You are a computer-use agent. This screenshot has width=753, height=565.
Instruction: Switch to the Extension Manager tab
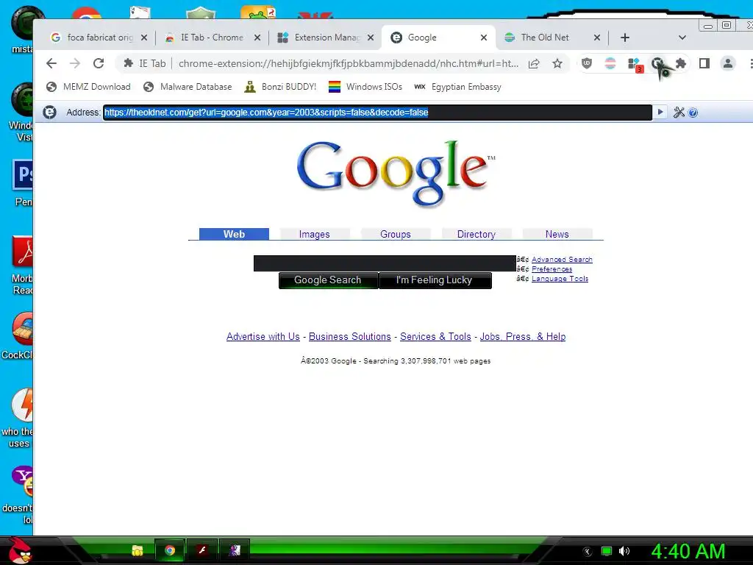pos(326,38)
